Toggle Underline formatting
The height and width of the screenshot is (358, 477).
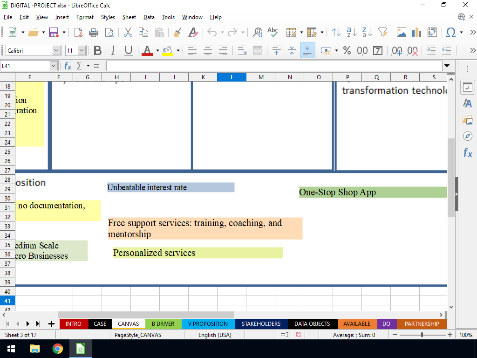click(x=129, y=50)
